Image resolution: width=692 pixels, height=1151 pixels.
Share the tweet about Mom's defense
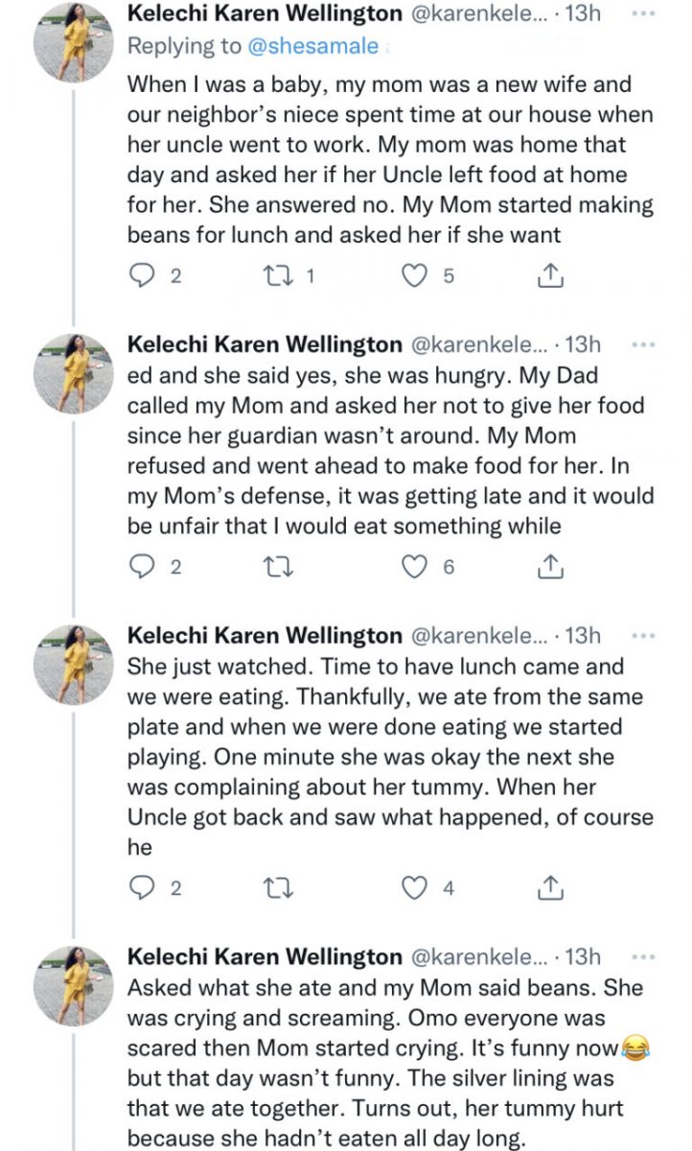(x=549, y=567)
